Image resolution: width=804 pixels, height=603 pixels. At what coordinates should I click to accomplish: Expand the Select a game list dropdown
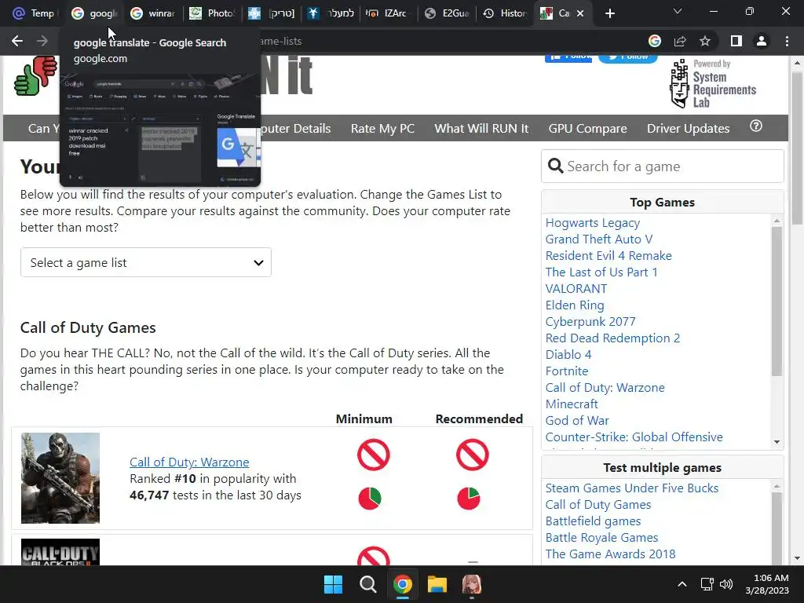145,262
